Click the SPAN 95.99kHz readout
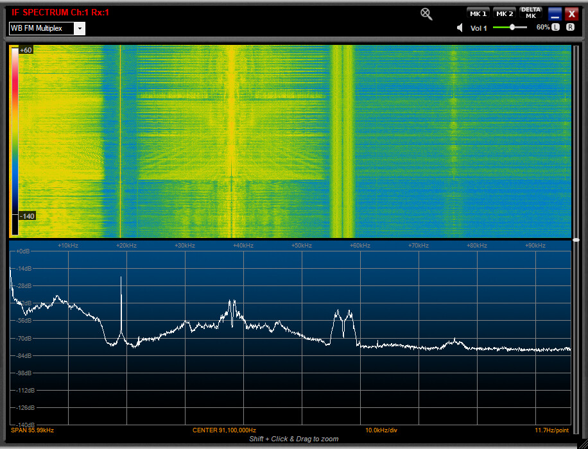588x449 pixels. [x=32, y=430]
